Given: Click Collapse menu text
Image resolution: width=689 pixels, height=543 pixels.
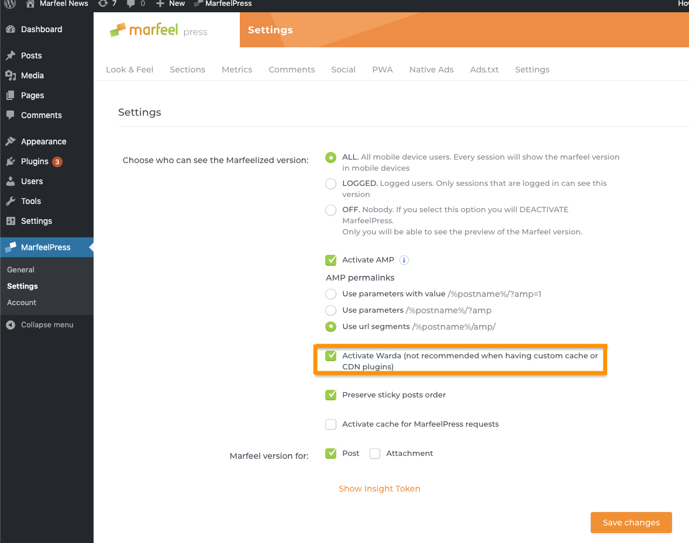Looking at the screenshot, I should point(47,325).
